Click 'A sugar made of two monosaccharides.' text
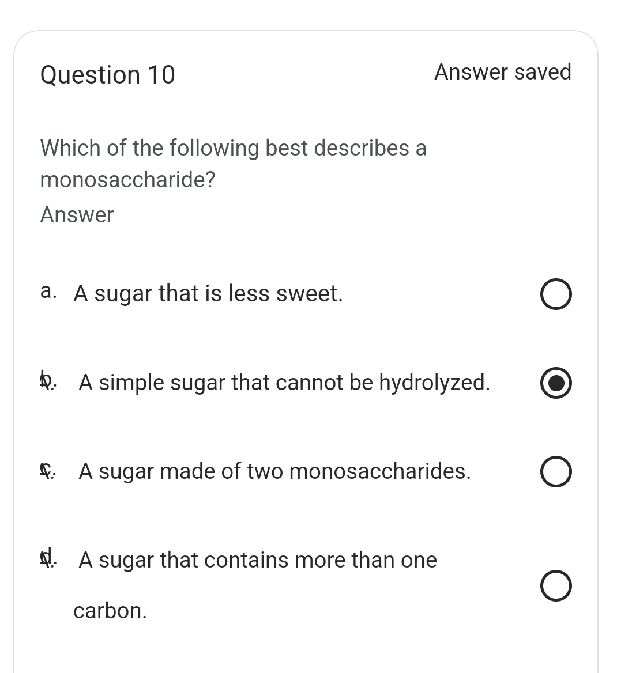 pos(274,471)
